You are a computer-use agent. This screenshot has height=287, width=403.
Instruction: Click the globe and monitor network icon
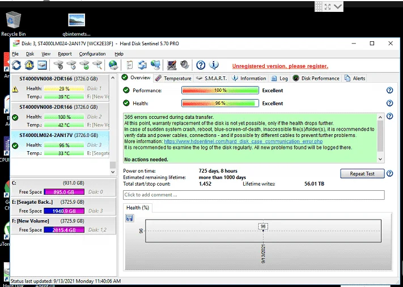155,65
